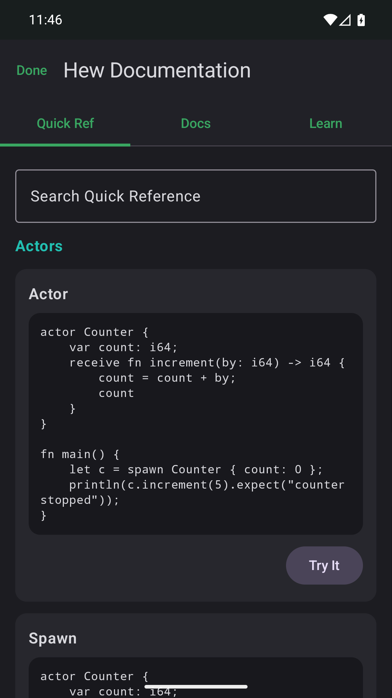
Task: Check the cellular signal icon
Action: coord(345,20)
